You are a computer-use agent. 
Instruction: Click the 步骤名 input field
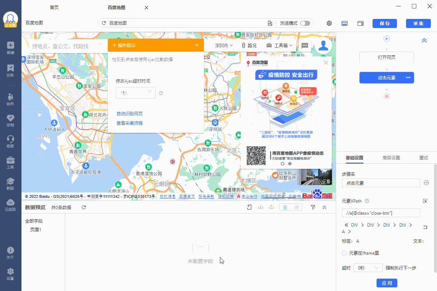381,183
